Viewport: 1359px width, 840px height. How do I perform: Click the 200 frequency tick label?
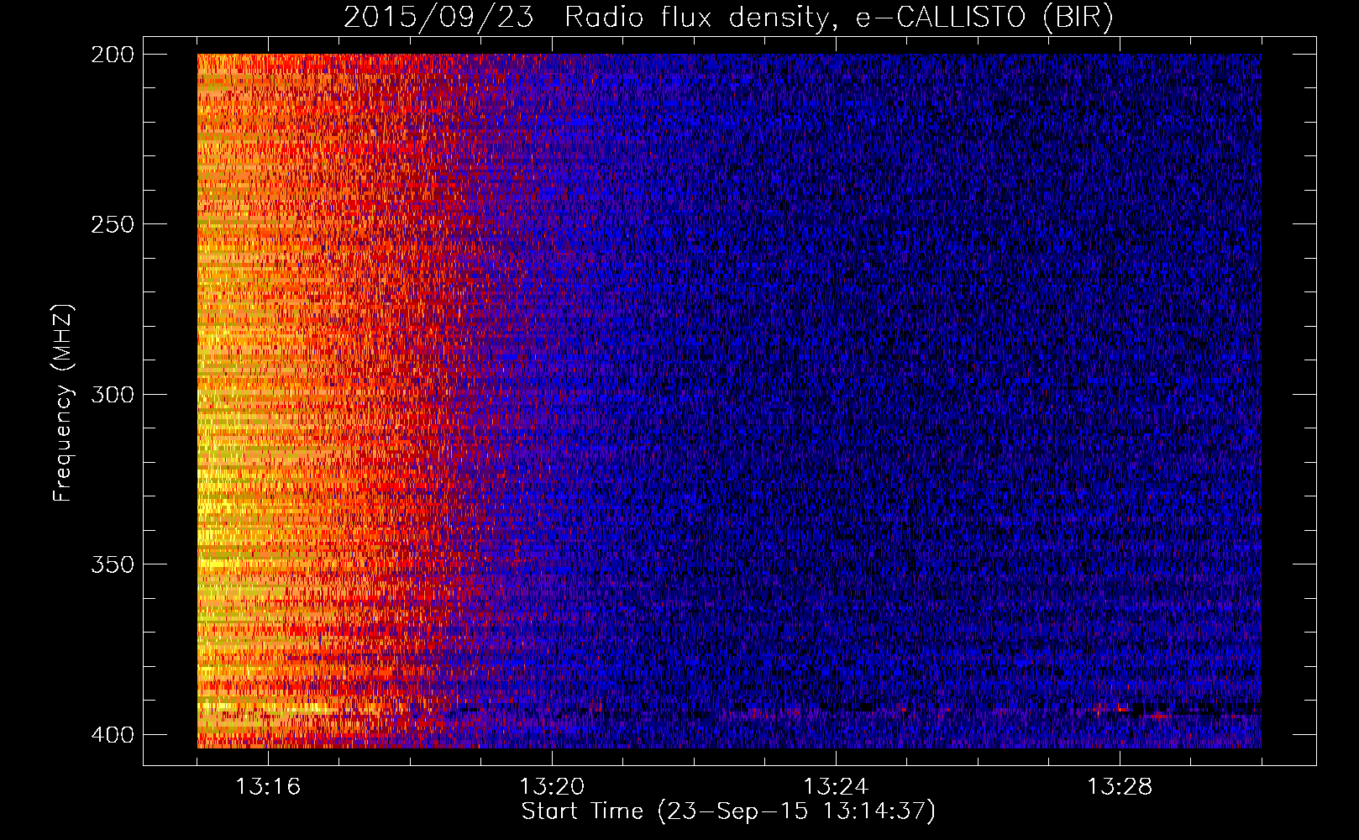click(112, 55)
